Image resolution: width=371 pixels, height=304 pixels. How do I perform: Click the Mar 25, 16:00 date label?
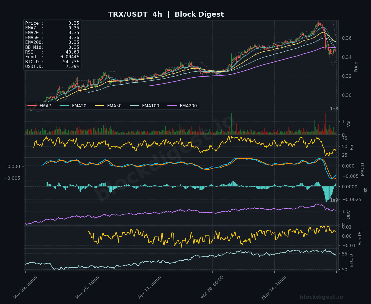click(87, 287)
